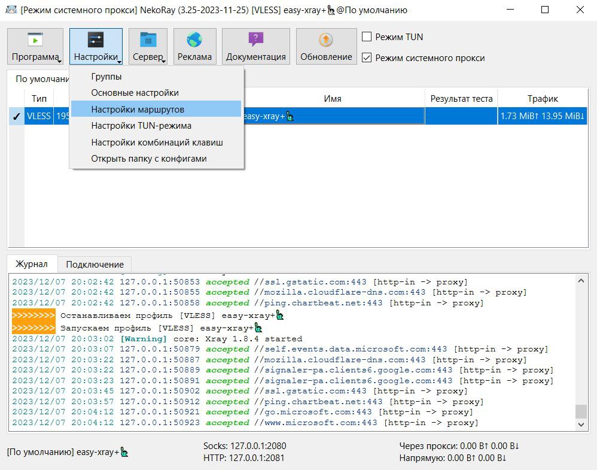Click the Обновление update icon button
Image resolution: width=597 pixels, height=470 pixels.
point(326,40)
